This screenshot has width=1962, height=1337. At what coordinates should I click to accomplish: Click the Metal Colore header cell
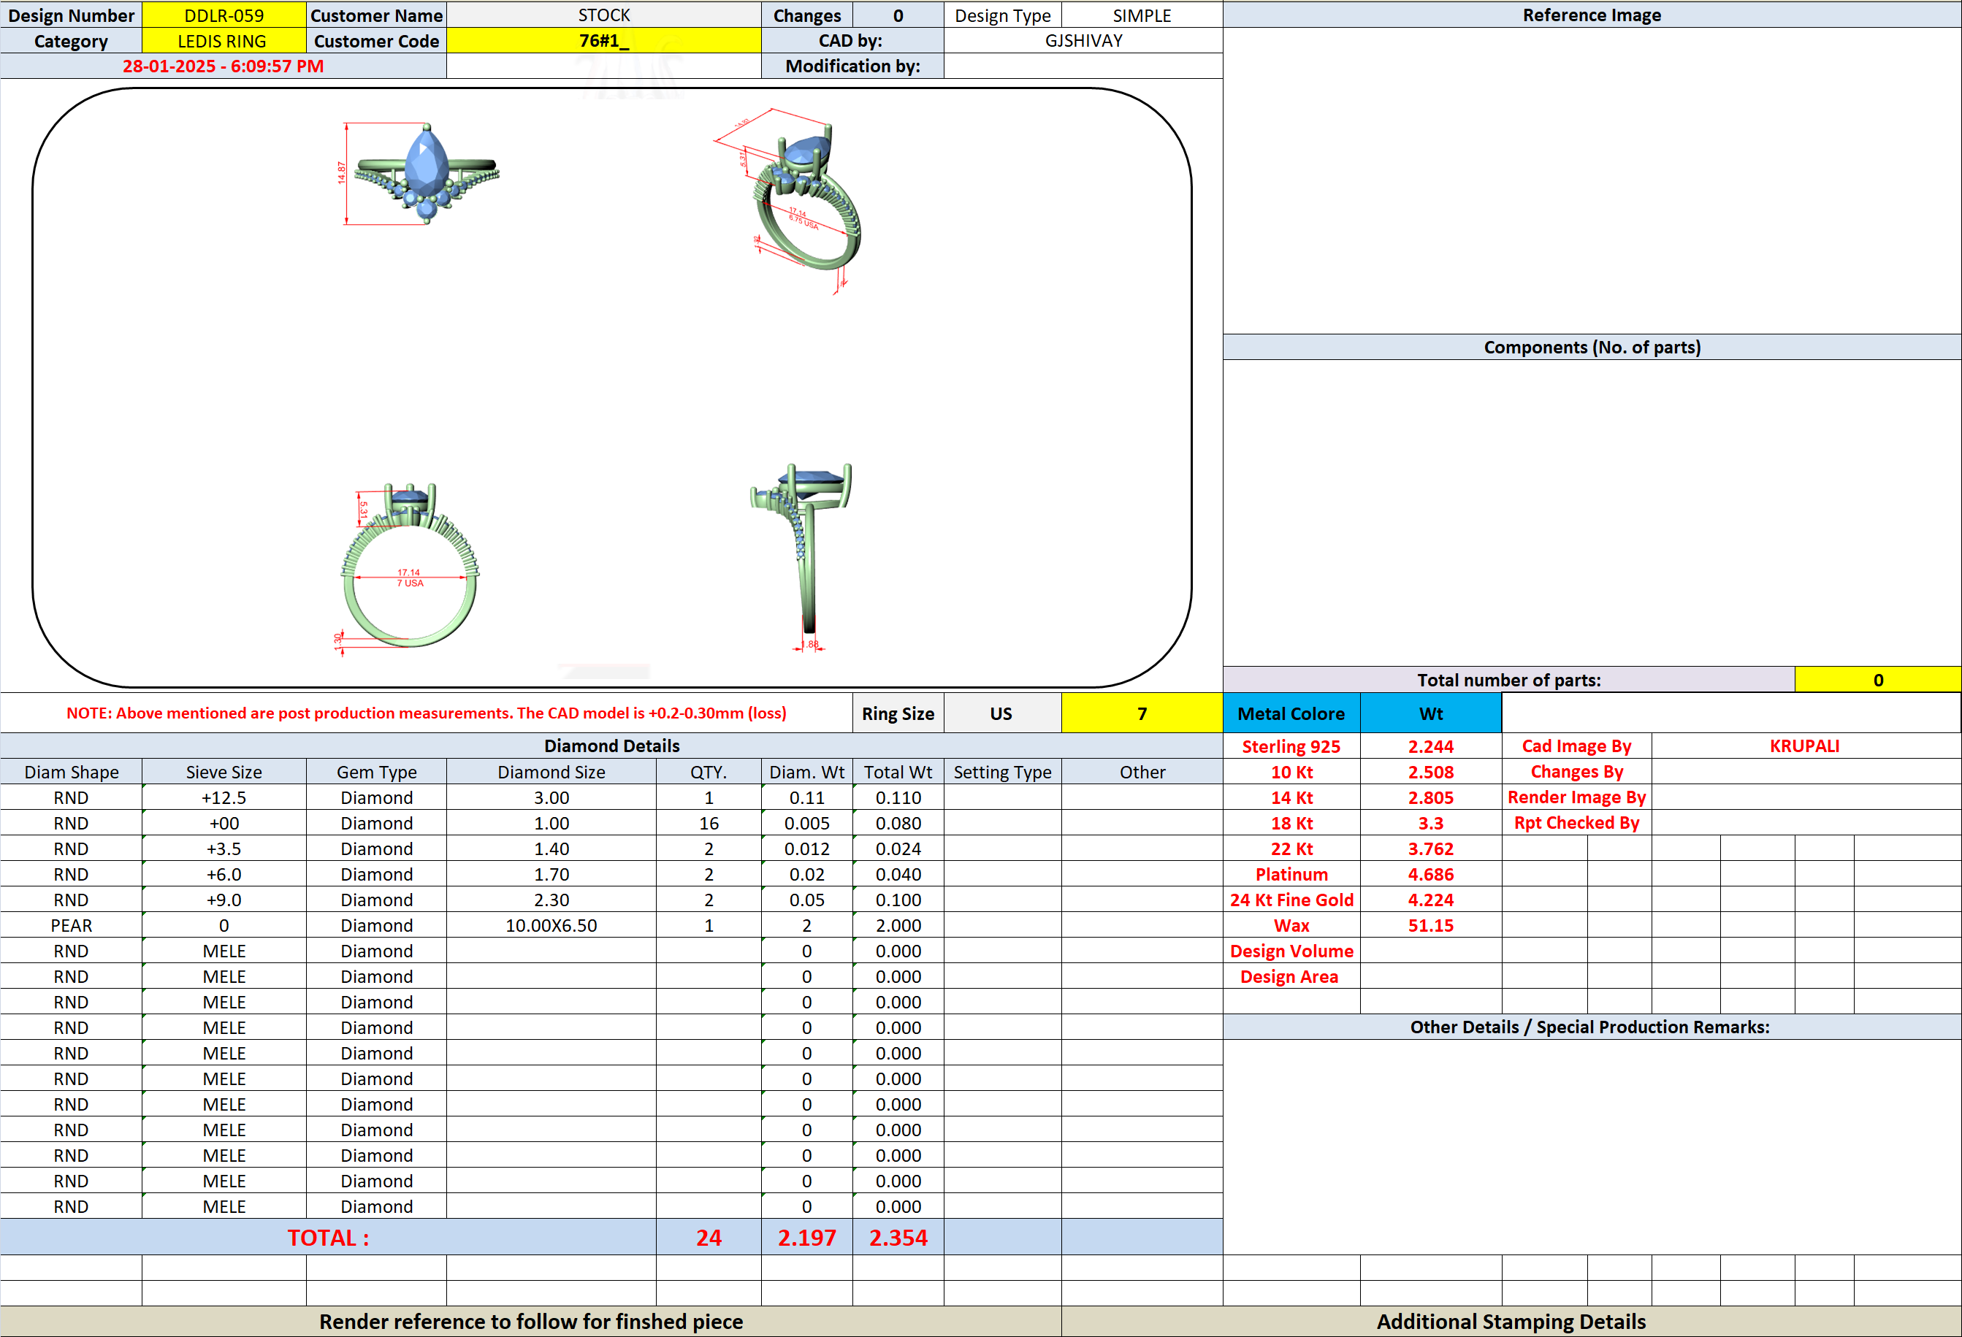click(1291, 714)
